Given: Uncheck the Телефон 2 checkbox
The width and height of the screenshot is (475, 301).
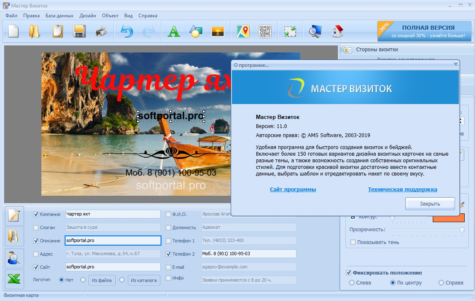Looking at the screenshot, I should coord(169,254).
